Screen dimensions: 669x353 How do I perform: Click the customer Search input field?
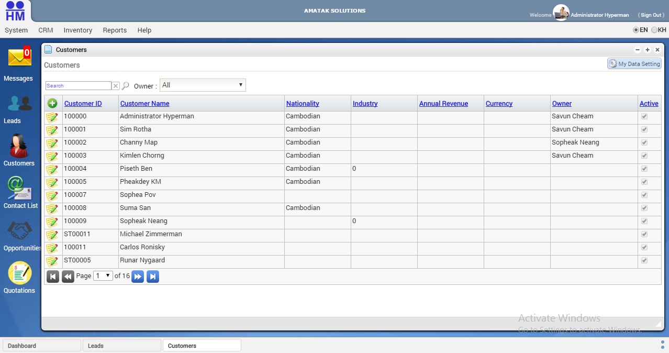click(79, 86)
